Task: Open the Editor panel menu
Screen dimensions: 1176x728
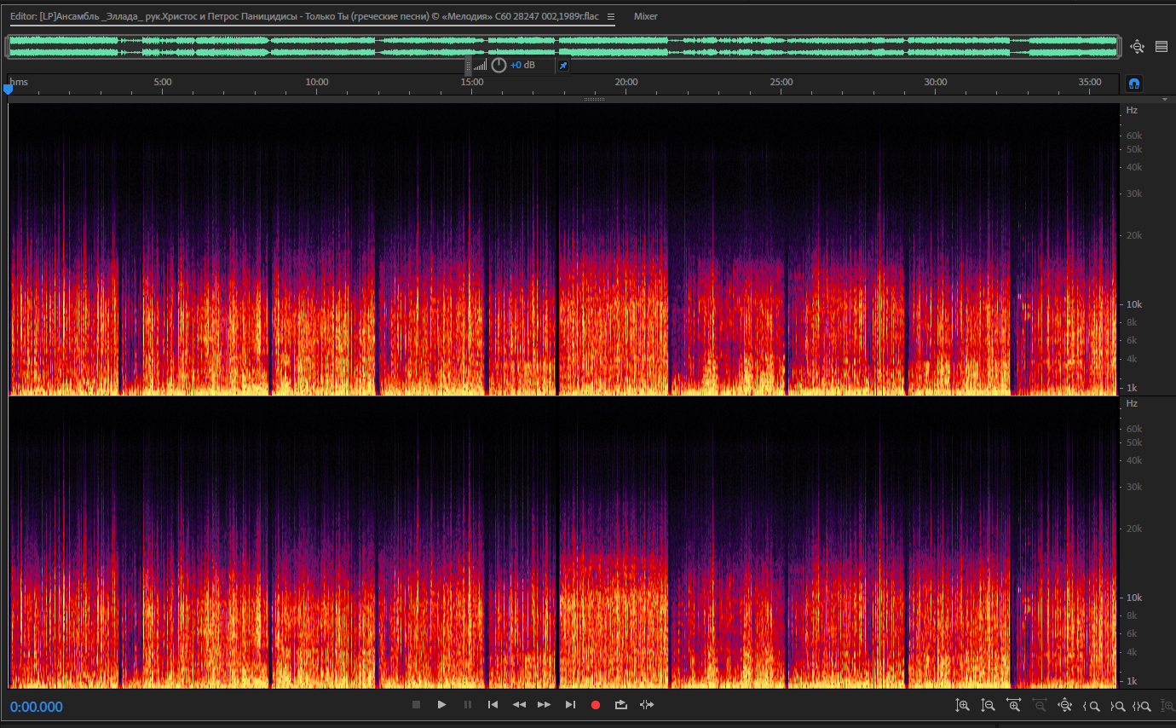Action: click(610, 16)
